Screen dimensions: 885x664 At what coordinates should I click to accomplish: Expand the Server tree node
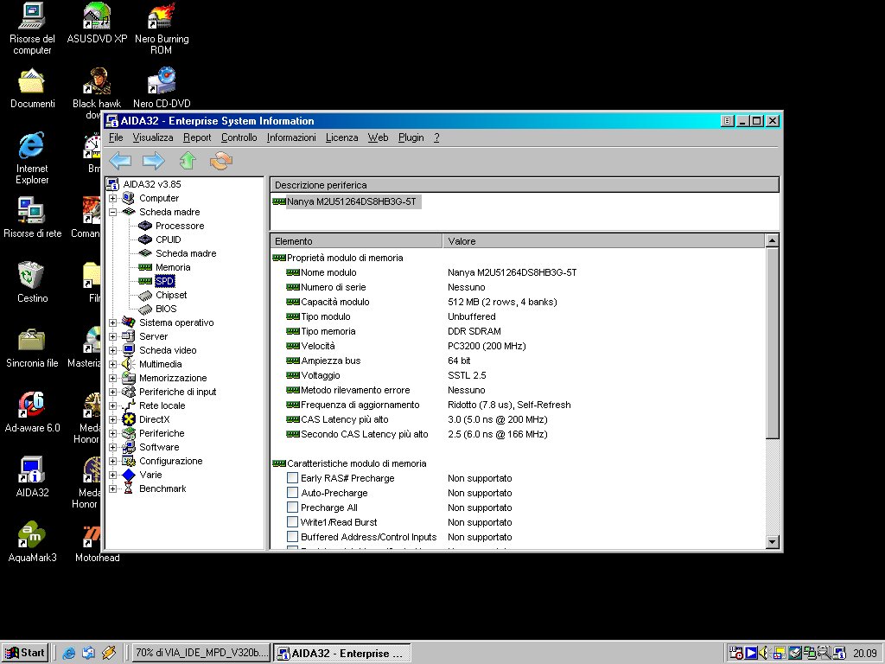pyautogui.click(x=113, y=336)
